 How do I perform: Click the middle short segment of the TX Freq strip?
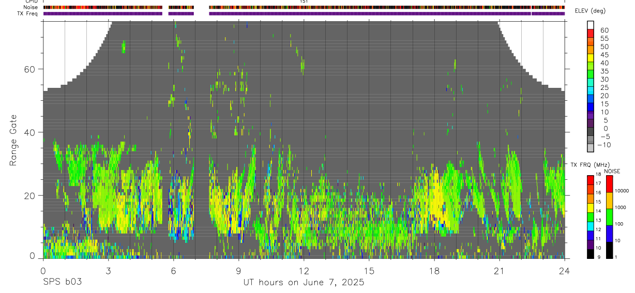click(181, 13)
